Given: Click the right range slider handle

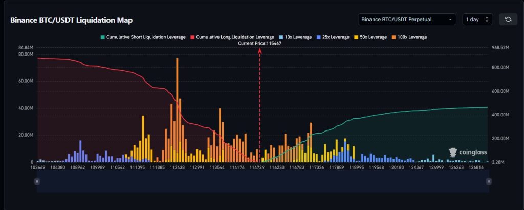Looking at the screenshot, I should click(489, 181).
